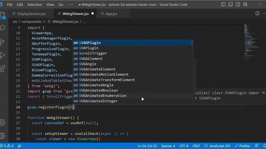Open the More Actions editor menu
The image size is (266, 149).
[264, 13]
